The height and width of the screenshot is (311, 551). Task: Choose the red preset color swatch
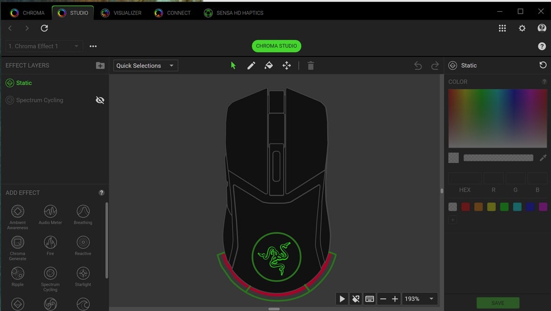(465, 207)
